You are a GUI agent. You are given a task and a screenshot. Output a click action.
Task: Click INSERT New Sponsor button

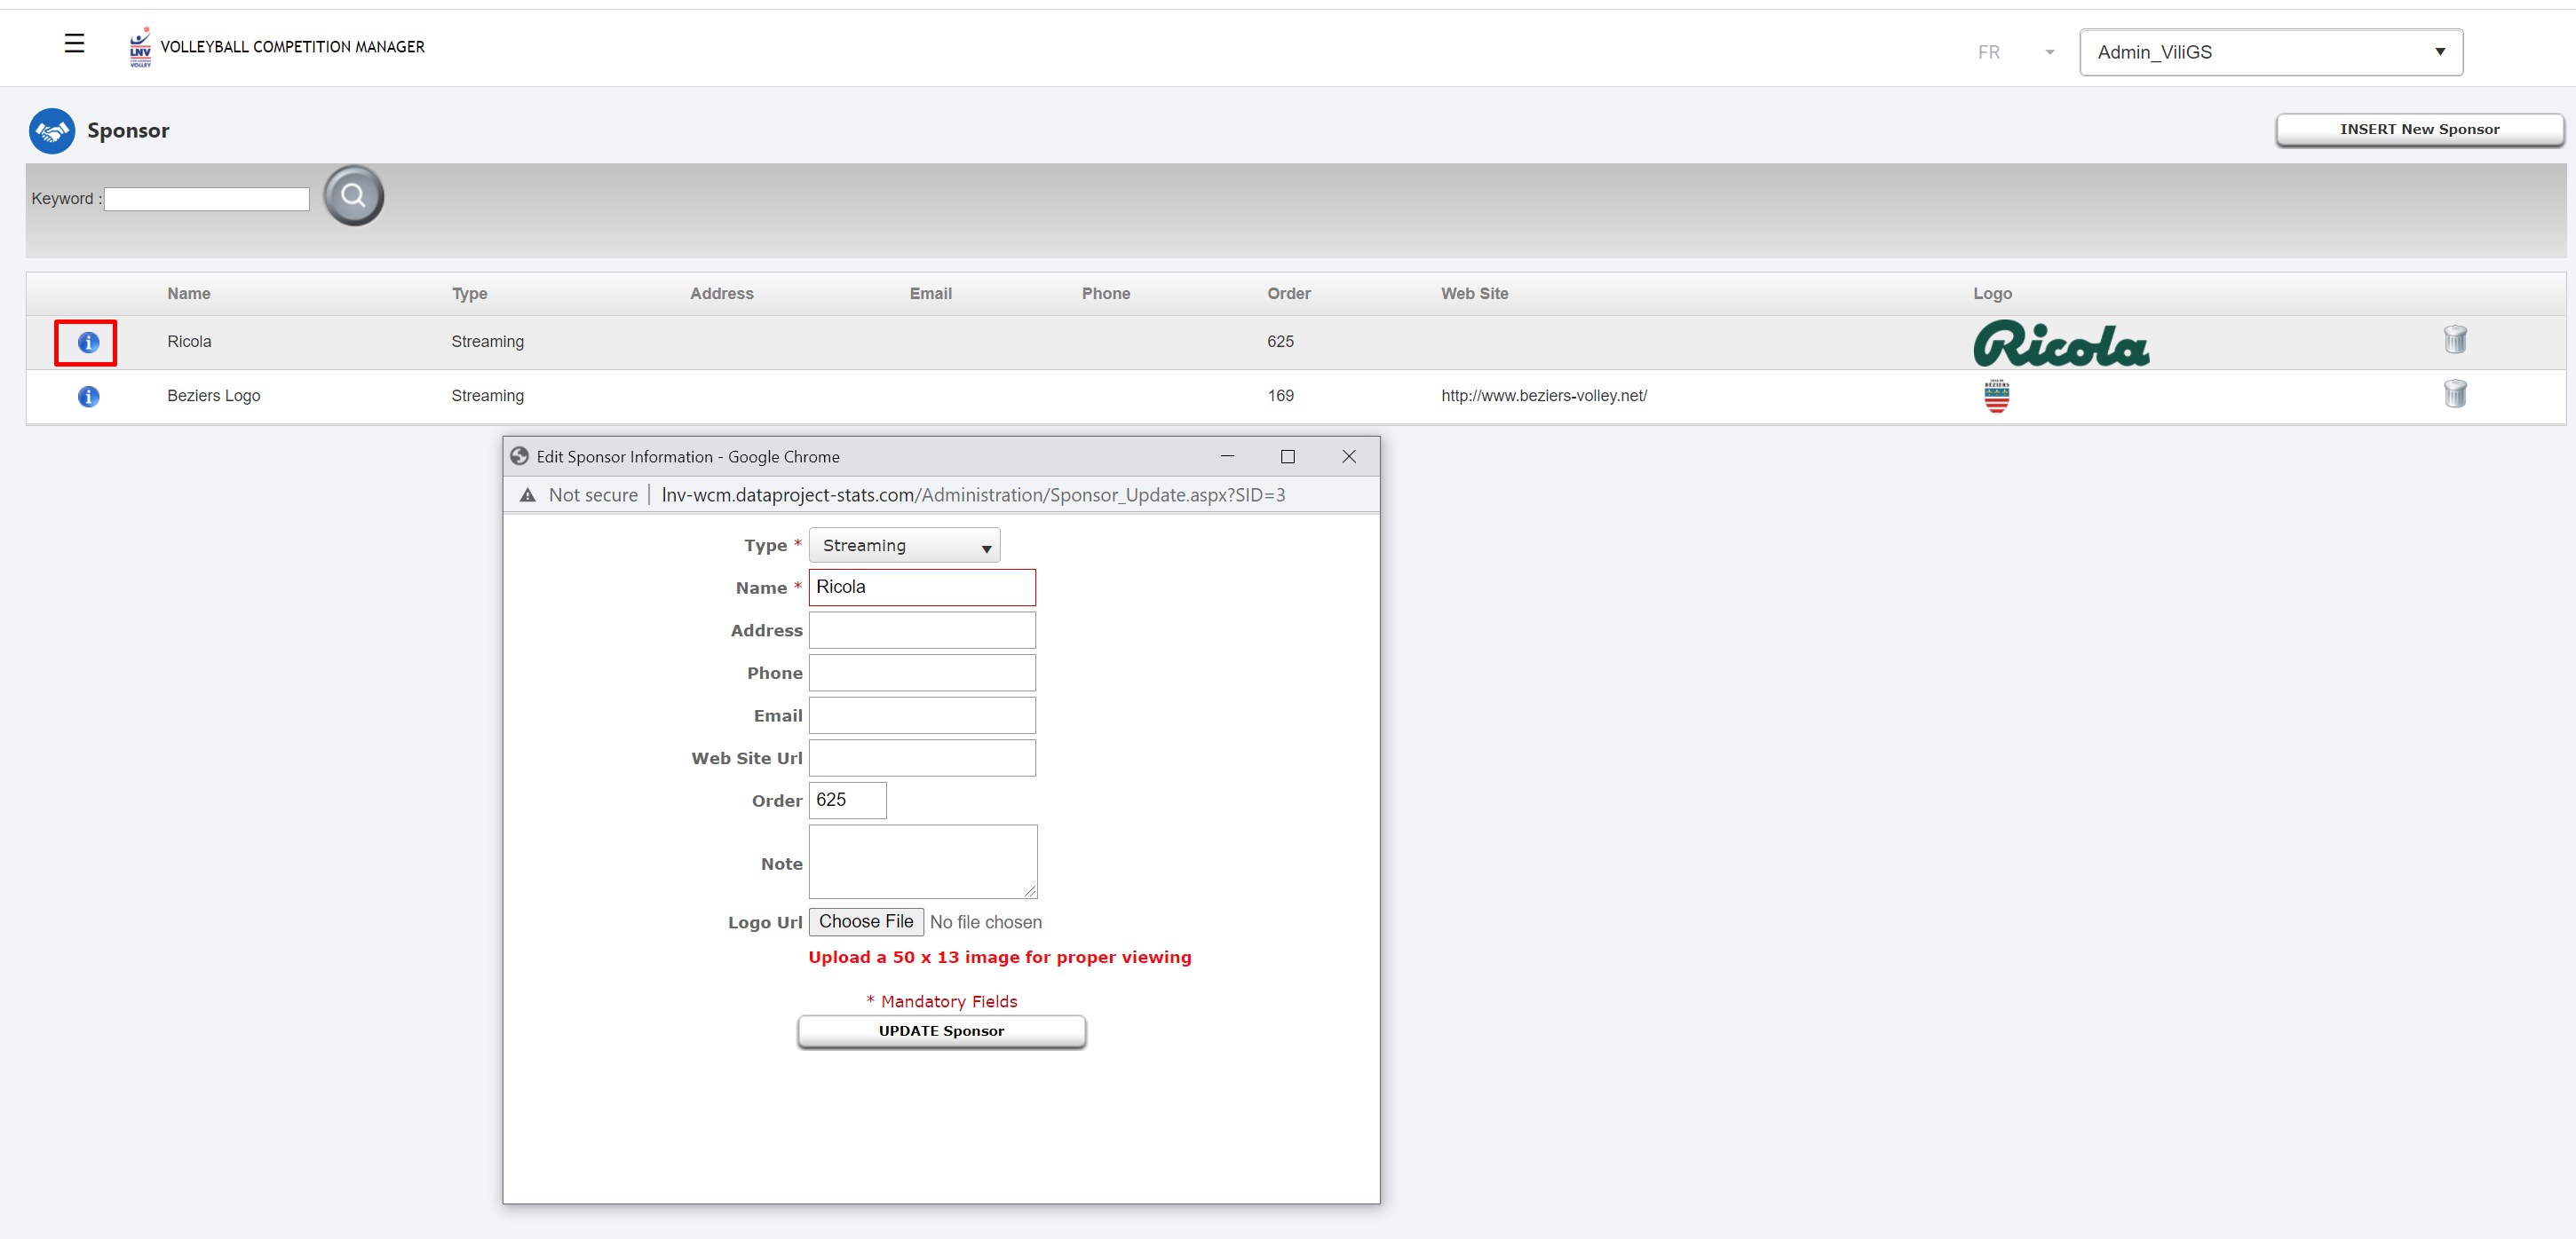[x=2419, y=130]
